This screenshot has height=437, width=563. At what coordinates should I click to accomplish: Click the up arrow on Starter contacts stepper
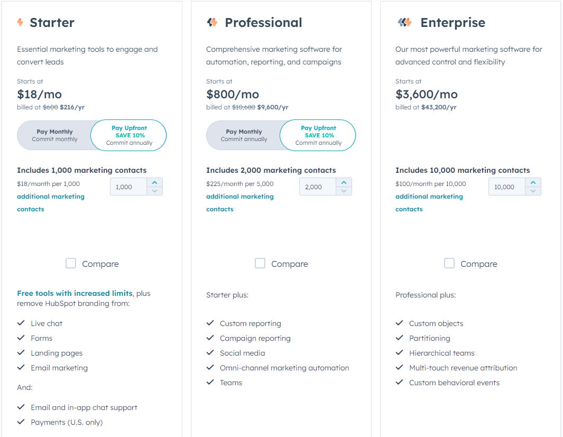[154, 182]
